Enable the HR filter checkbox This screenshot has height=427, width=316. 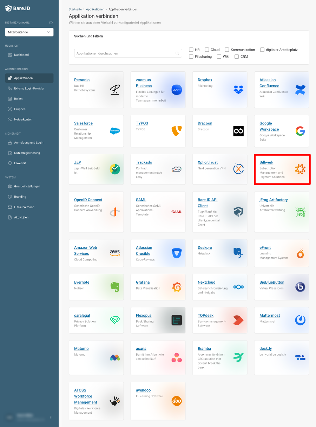coord(191,50)
